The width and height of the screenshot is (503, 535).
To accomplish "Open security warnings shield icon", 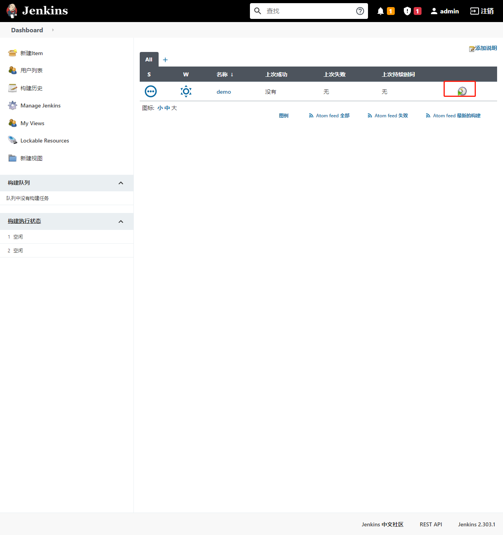I will click(x=407, y=11).
